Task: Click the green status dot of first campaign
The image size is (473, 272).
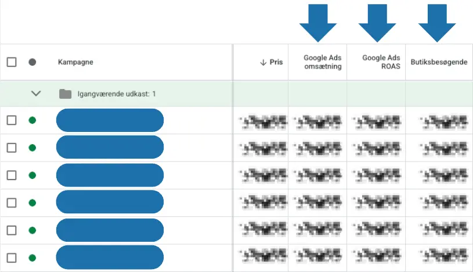Action: tap(33, 120)
